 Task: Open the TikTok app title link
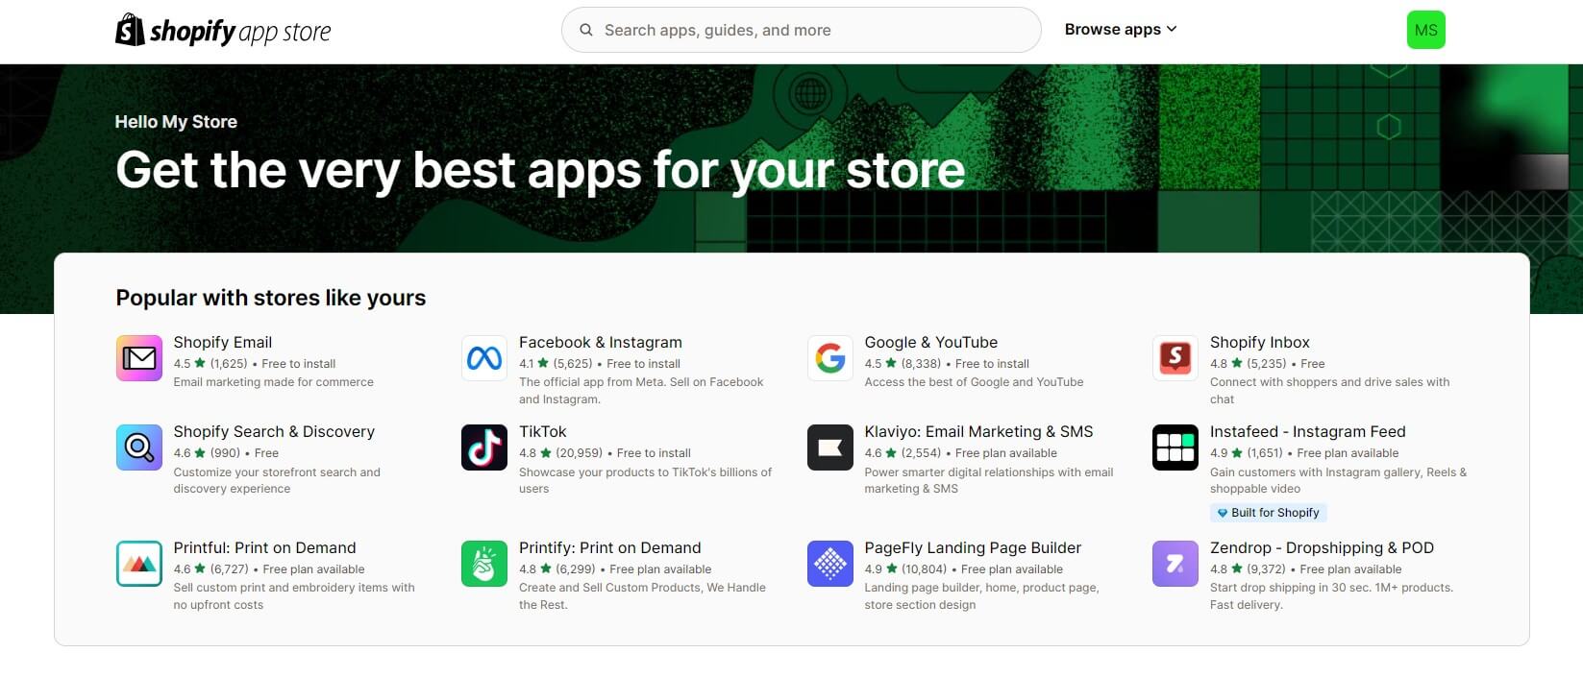point(543,431)
